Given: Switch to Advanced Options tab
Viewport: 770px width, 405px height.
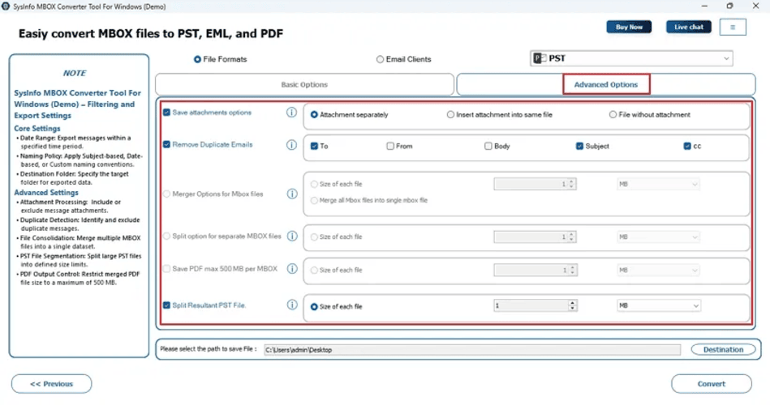Looking at the screenshot, I should [606, 84].
